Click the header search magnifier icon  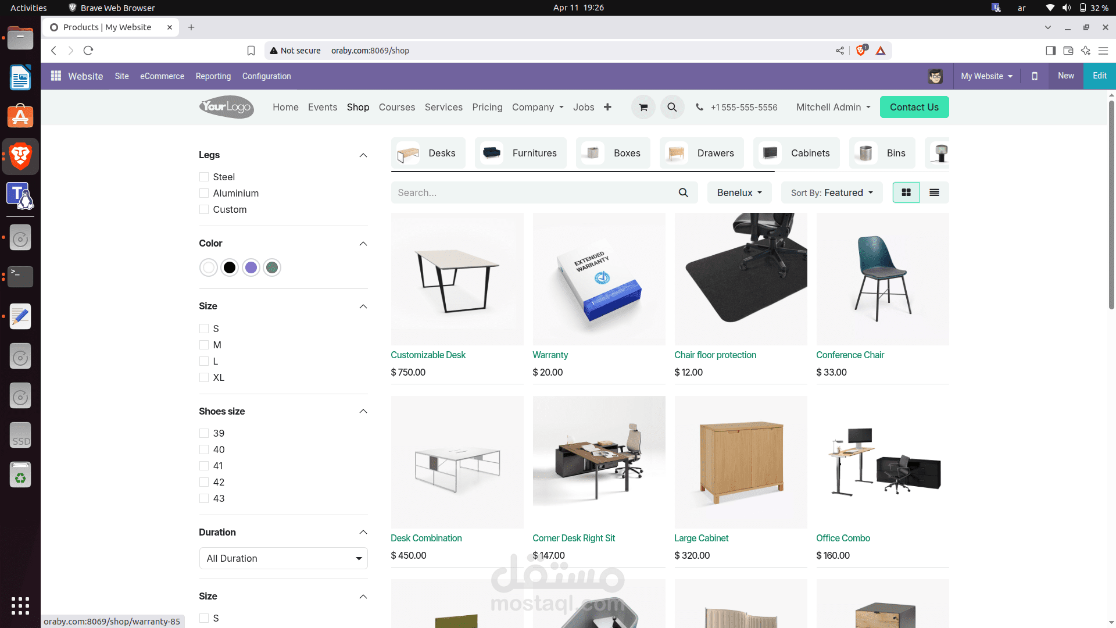tap(672, 108)
